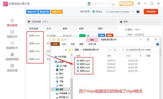Open the 视频工具 ribbon tab
The image size is (163, 99).
pos(92,44)
